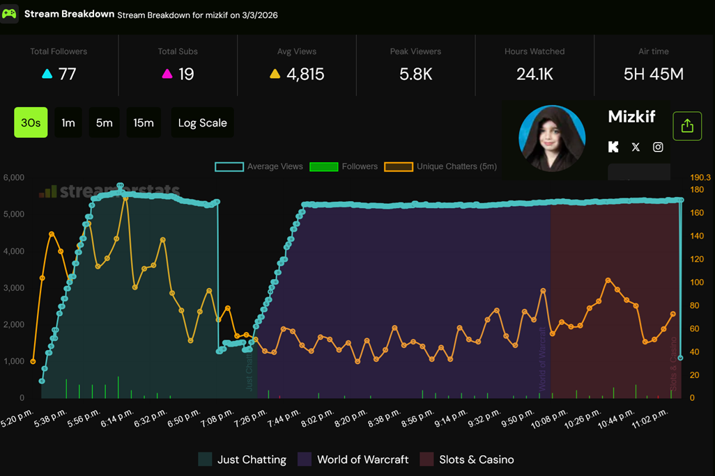The image size is (715, 476).
Task: Open Mizkif's Instagram icon
Action: point(658,147)
